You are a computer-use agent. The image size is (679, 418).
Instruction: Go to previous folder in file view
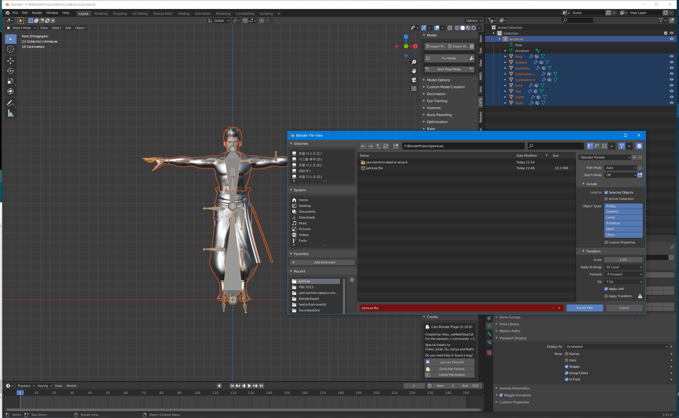tap(363, 146)
